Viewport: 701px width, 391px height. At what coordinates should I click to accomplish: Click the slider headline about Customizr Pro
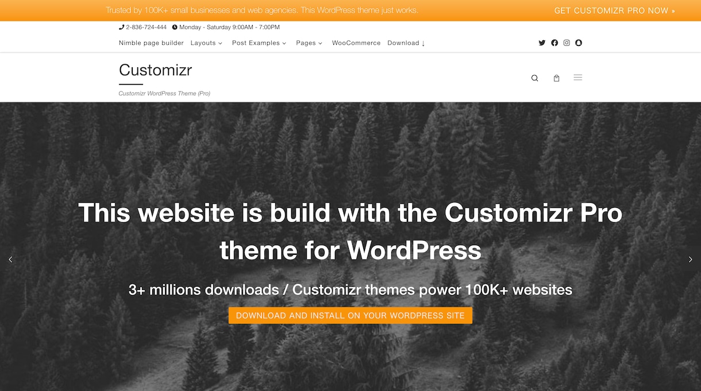(350, 231)
